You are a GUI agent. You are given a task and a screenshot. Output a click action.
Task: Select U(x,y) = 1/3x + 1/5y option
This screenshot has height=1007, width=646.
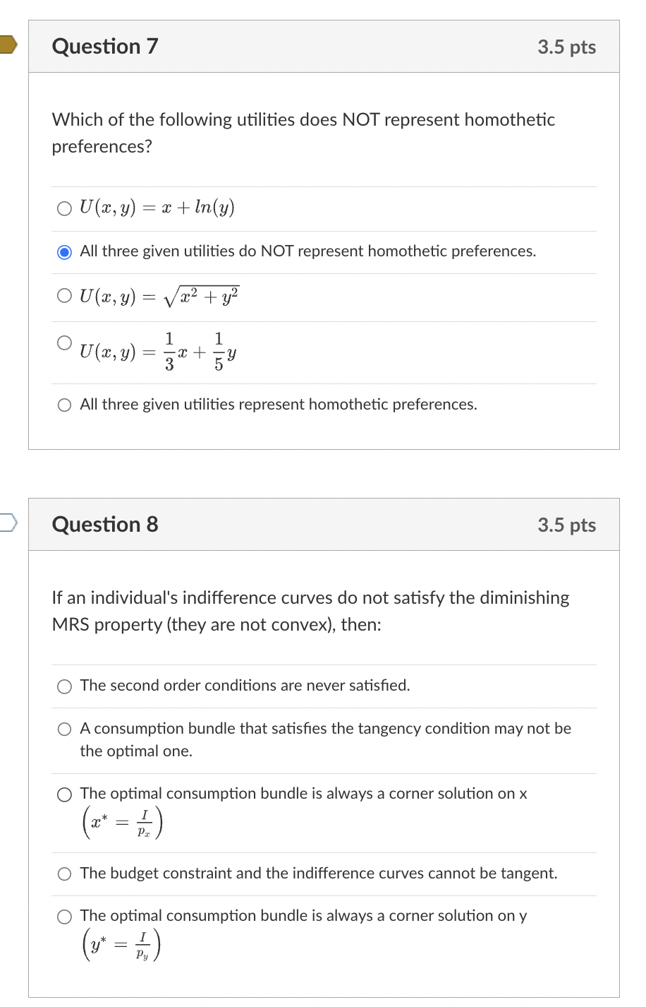pyautogui.click(x=64, y=342)
